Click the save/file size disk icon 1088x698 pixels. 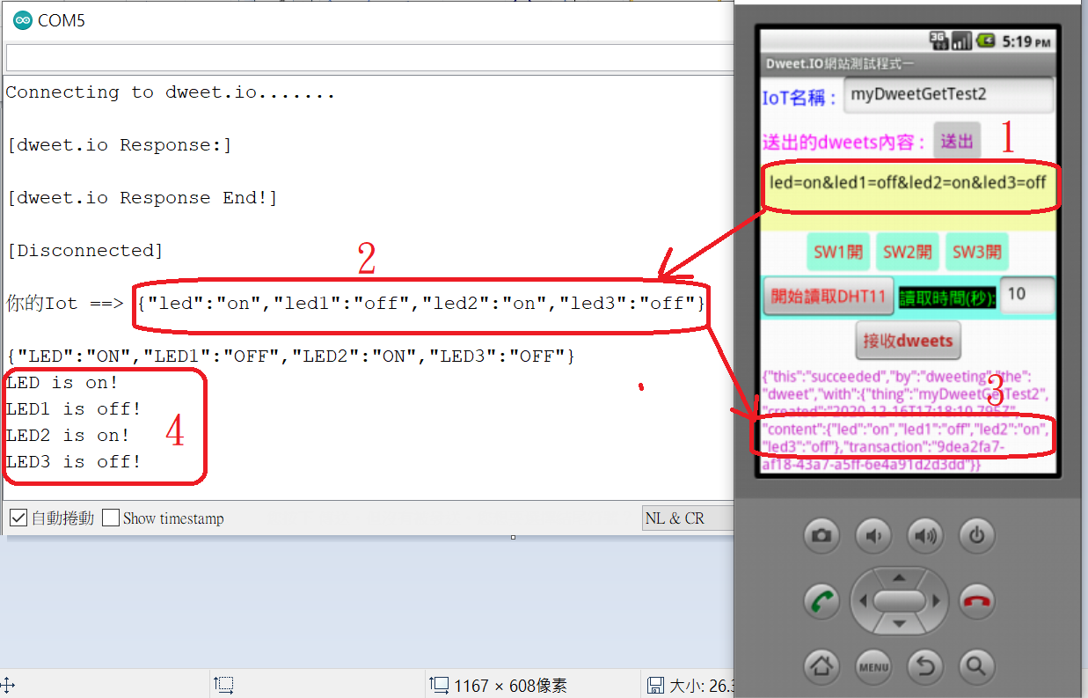coord(654,685)
